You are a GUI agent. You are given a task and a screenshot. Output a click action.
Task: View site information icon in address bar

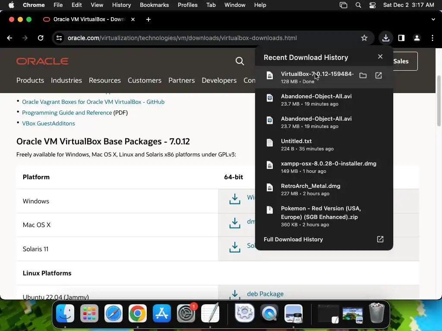pyautogui.click(x=59, y=38)
